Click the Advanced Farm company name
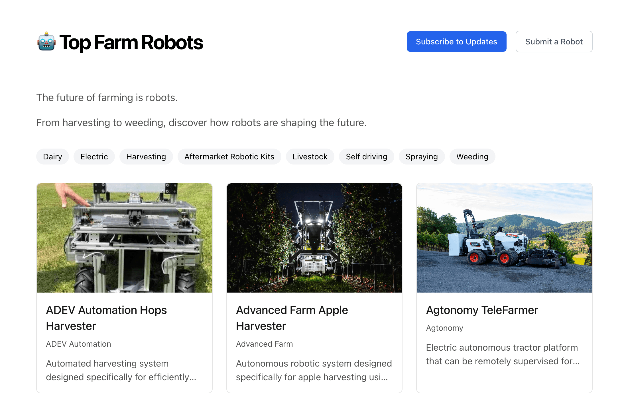The width and height of the screenshot is (626, 403). coord(264,344)
